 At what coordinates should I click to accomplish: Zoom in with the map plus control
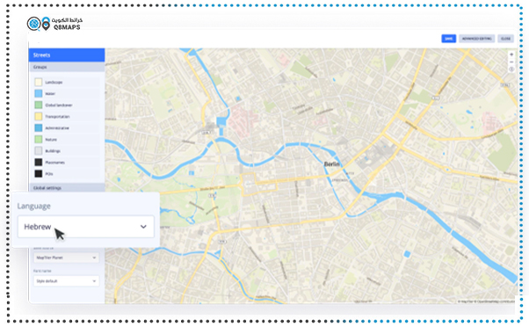pos(511,54)
